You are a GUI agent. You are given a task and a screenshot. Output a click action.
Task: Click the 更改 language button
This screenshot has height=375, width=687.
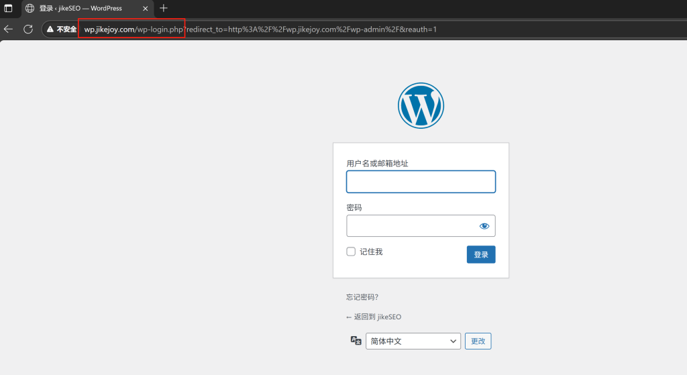(x=478, y=341)
